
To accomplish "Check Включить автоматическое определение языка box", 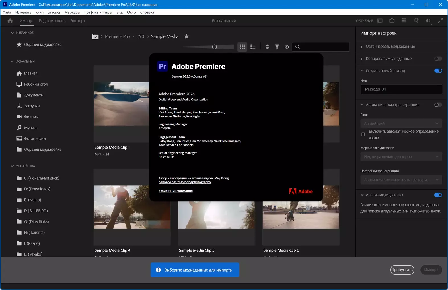I will 363,134.
